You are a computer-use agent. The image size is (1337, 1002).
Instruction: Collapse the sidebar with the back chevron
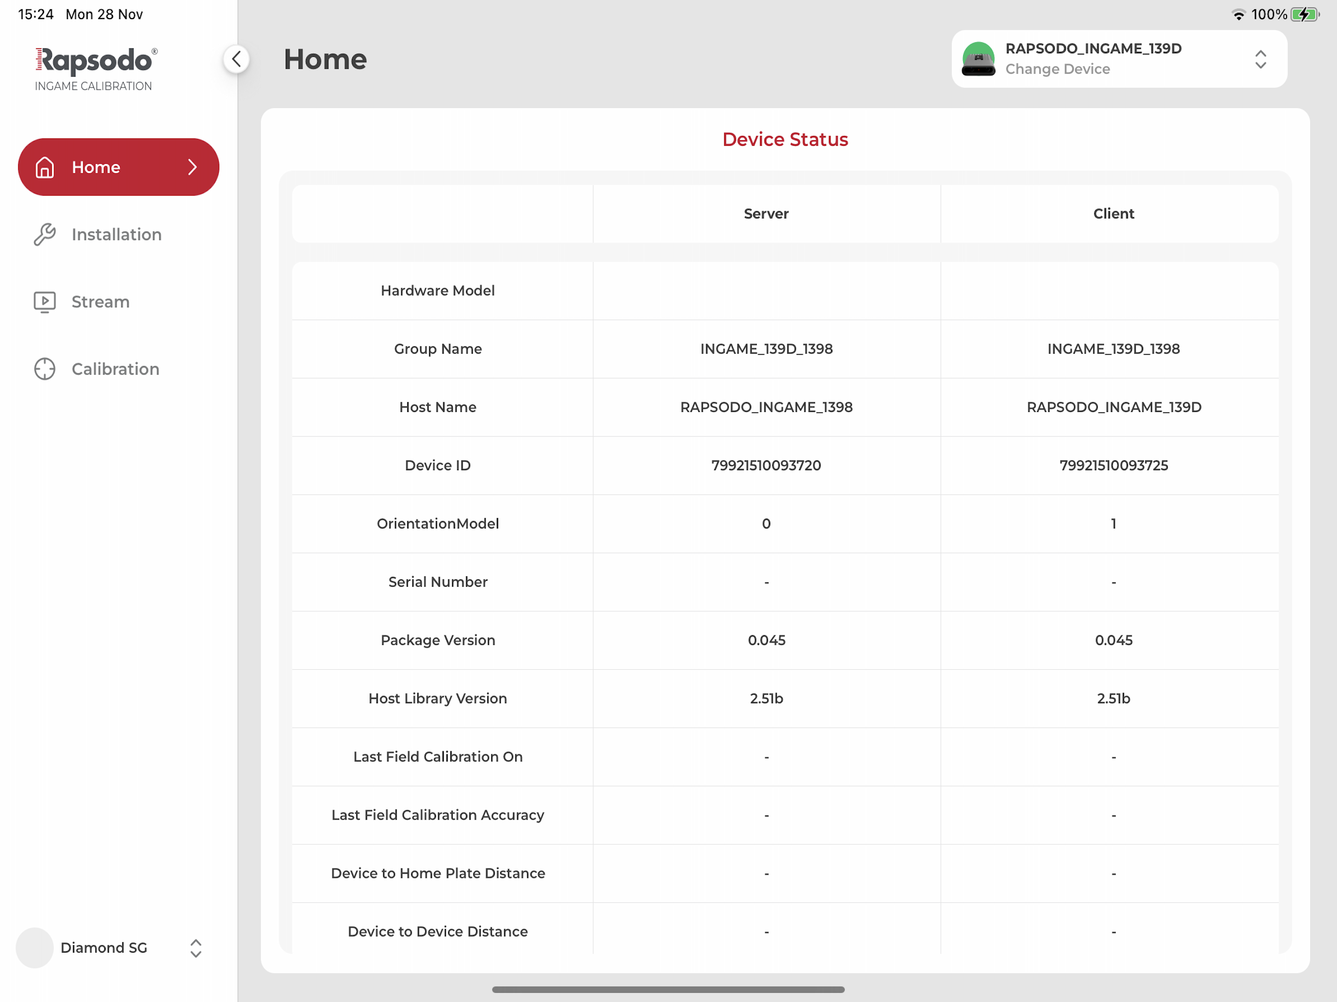click(236, 59)
